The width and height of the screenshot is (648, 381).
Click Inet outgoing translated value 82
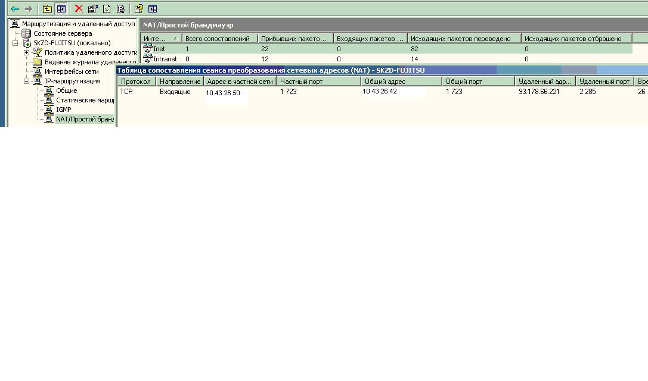tap(414, 49)
